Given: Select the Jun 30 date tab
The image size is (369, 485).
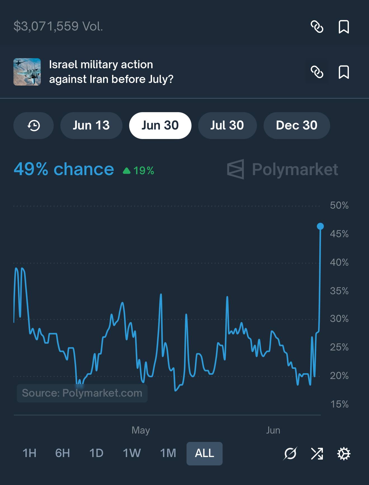Looking at the screenshot, I should [160, 126].
